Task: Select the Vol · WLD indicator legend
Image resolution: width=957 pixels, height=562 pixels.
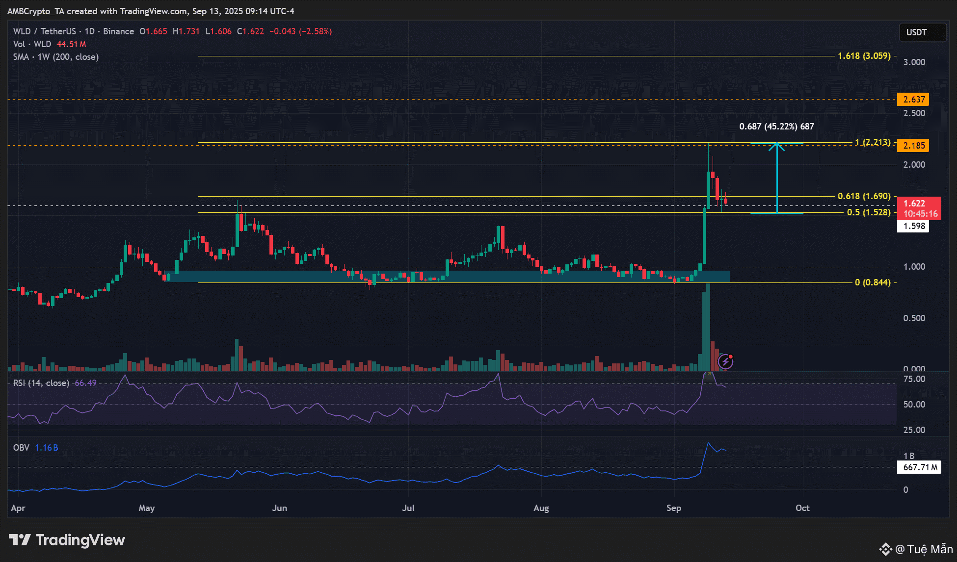Action: pyautogui.click(x=32, y=44)
